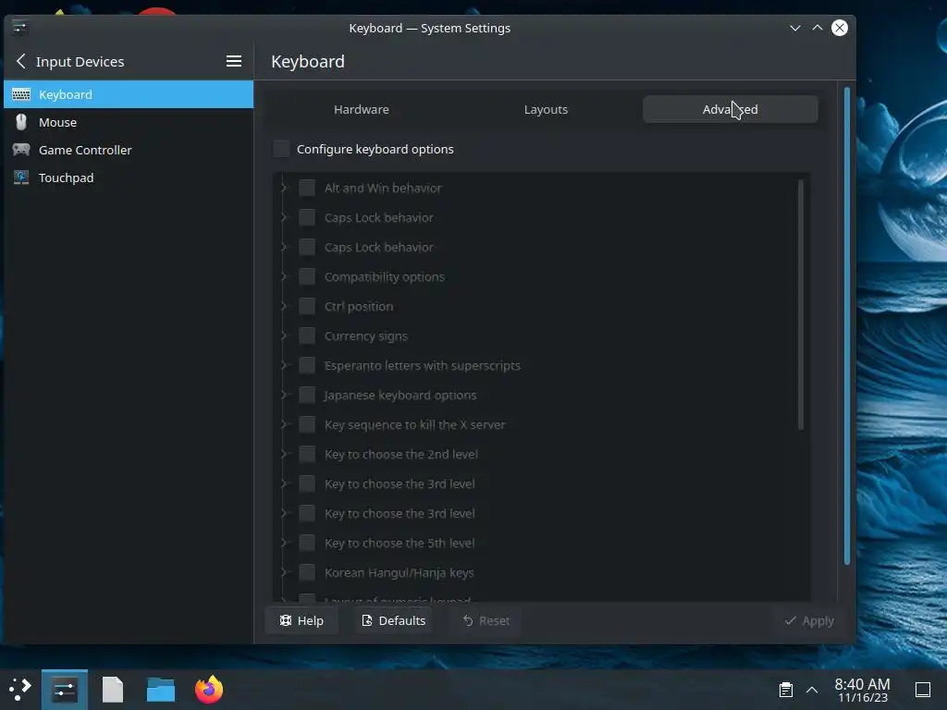This screenshot has height=710, width=947.
Task: Click the Keyboard page heading
Action: 307,62
